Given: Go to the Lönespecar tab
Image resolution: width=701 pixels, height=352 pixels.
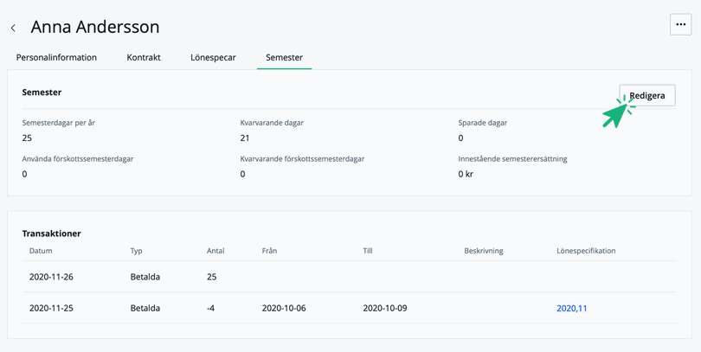Looking at the screenshot, I should [x=213, y=57].
